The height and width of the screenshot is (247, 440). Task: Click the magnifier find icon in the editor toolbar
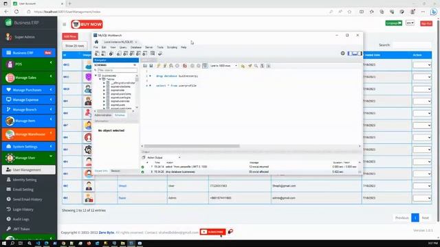[x=256, y=66]
